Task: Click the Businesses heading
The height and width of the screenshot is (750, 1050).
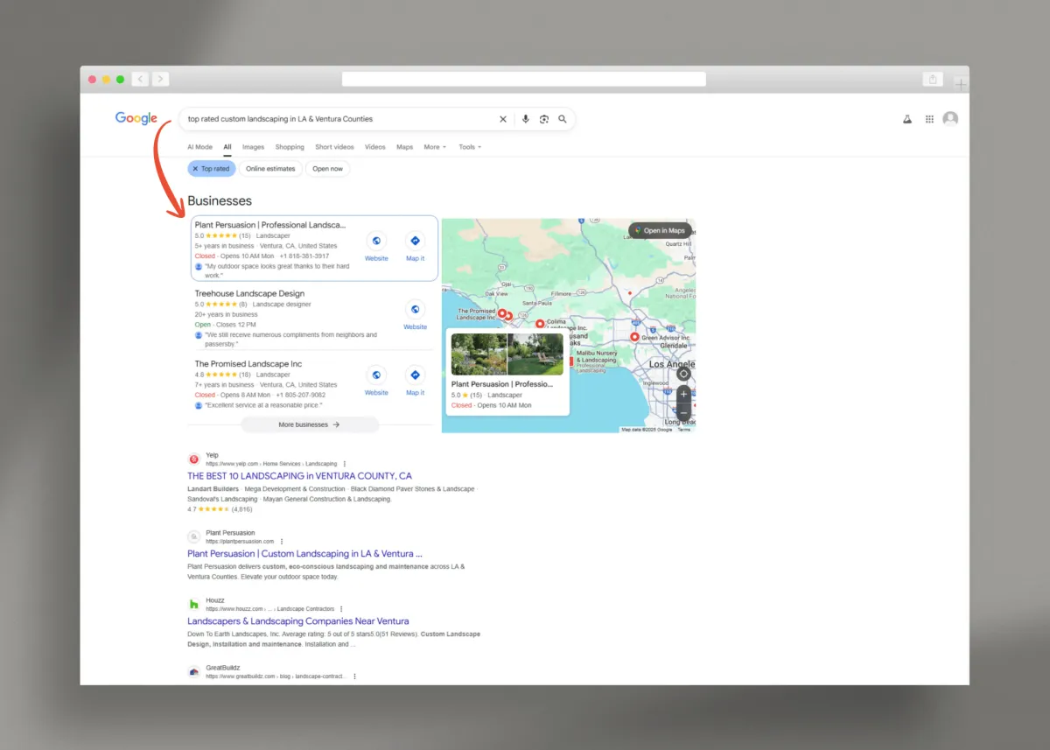Action: coord(220,201)
